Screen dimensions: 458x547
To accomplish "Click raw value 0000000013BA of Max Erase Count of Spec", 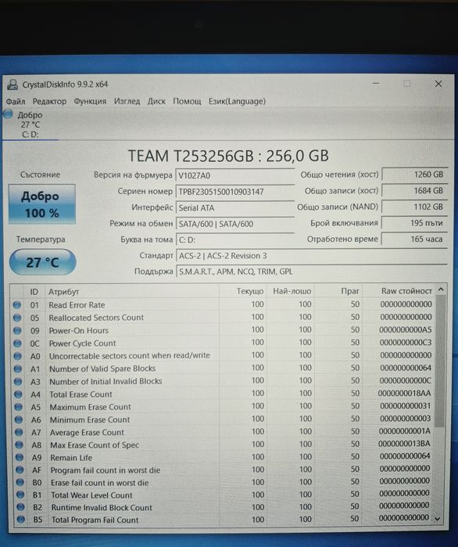I will pyautogui.click(x=404, y=444).
